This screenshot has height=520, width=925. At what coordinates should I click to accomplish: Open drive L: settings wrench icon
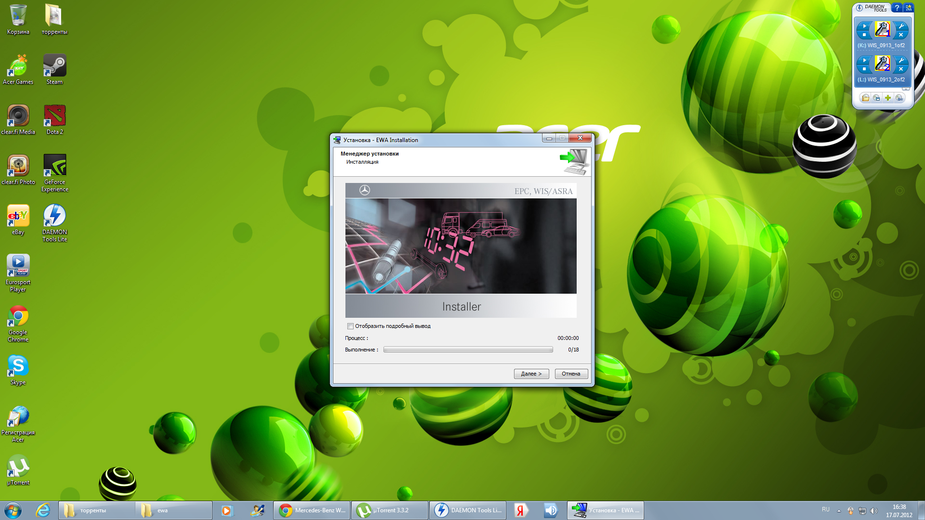point(901,60)
